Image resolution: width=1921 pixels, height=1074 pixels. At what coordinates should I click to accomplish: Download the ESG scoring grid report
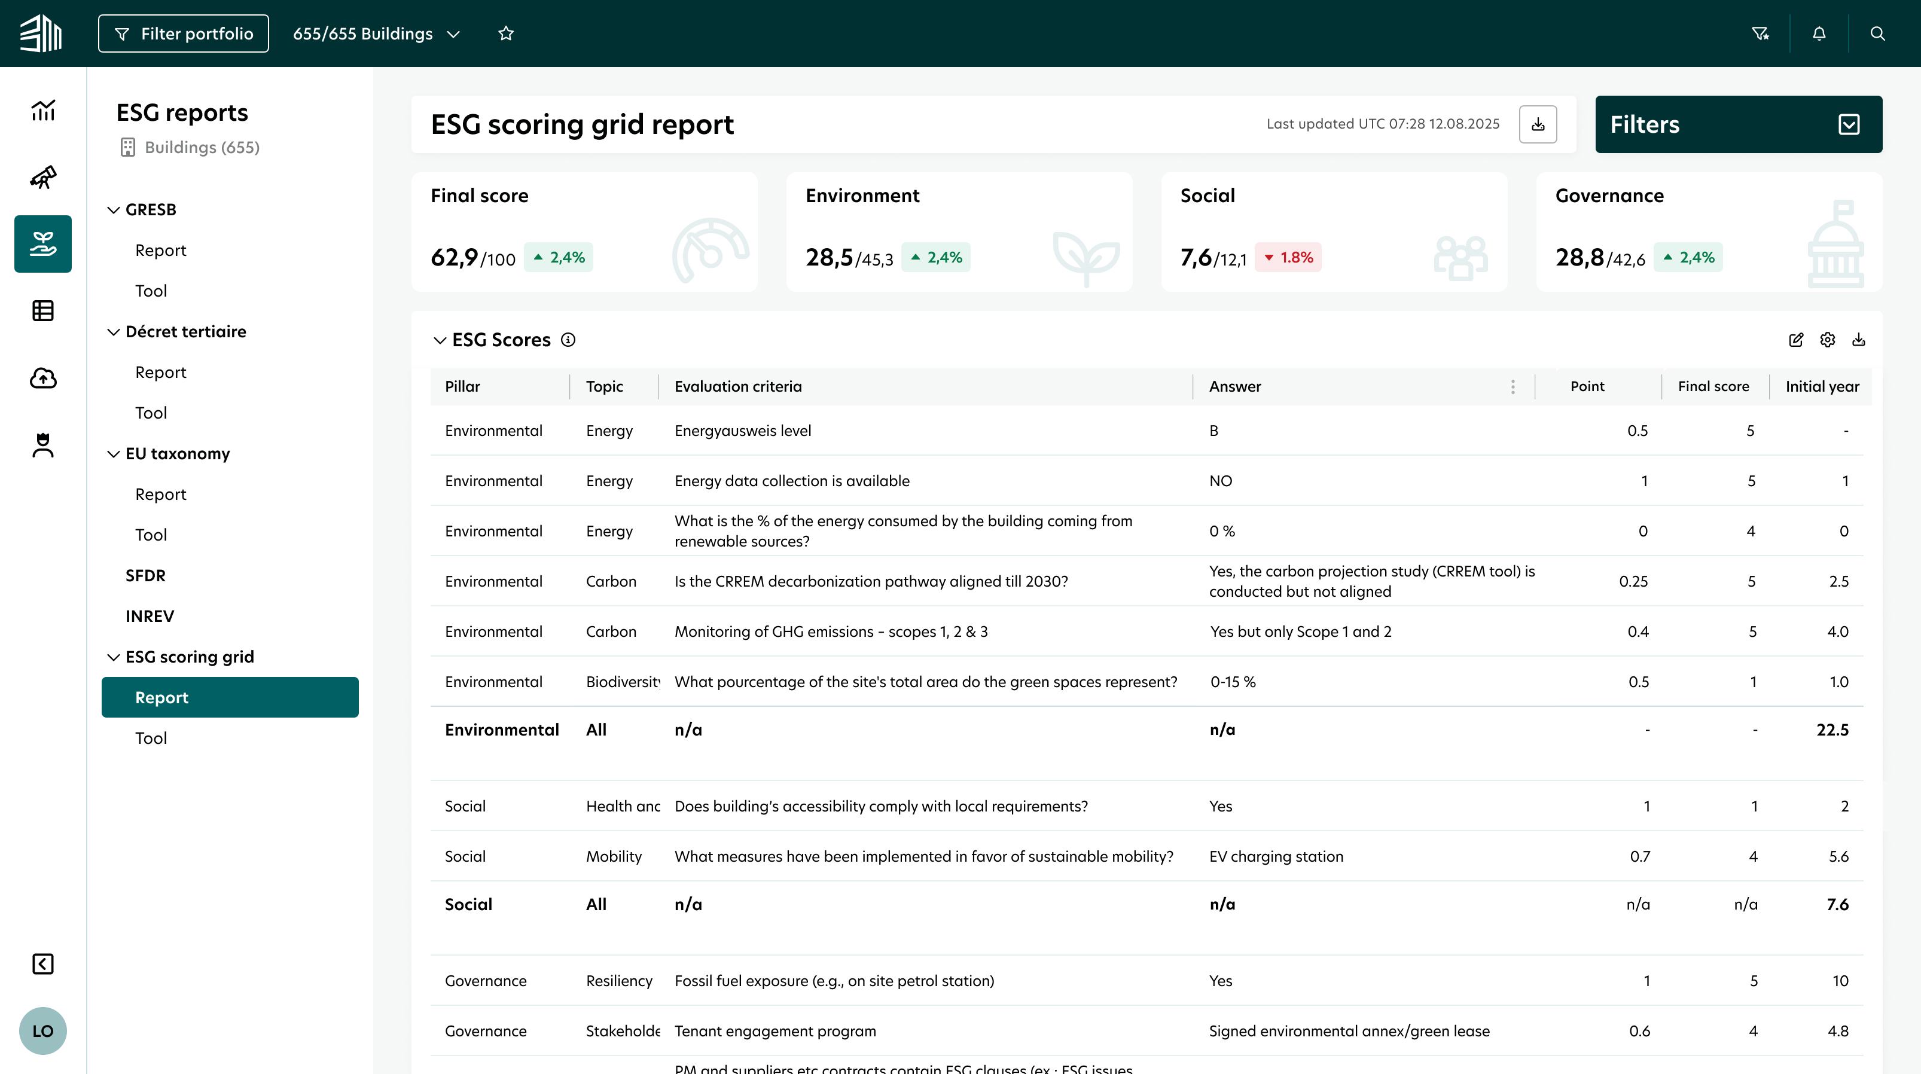point(1538,124)
